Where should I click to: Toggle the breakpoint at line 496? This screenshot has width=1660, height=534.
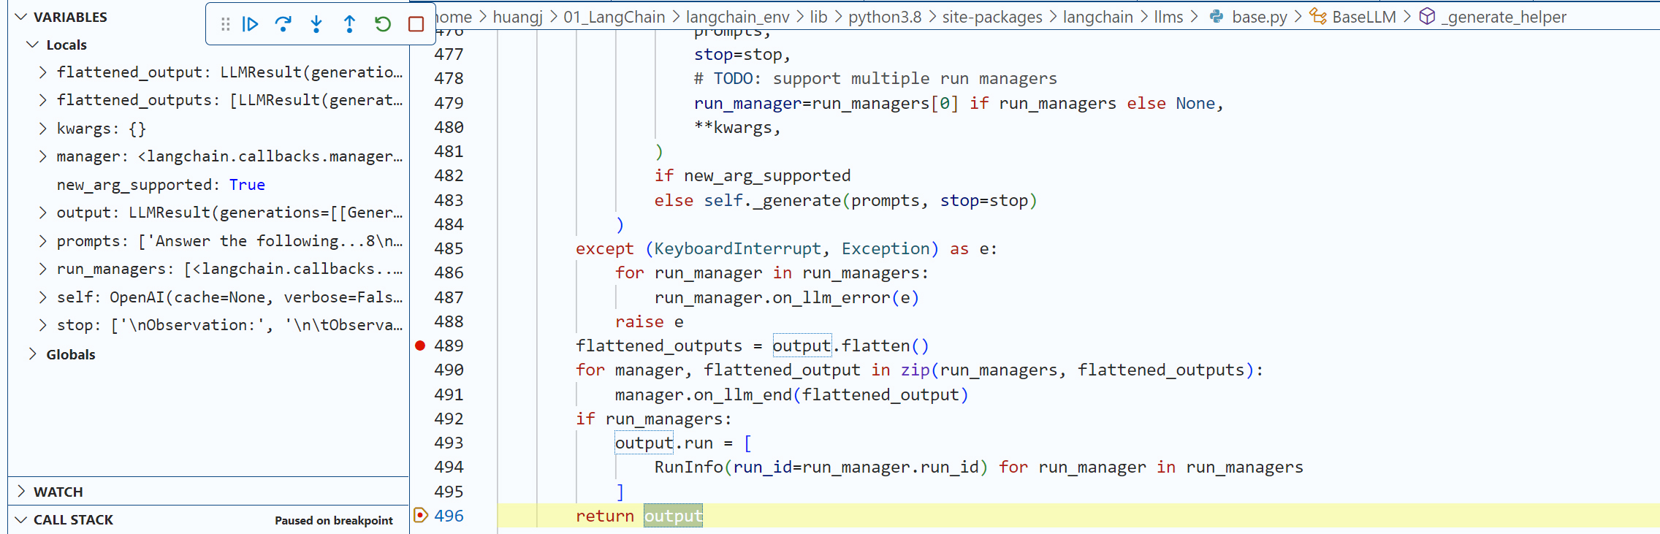click(420, 516)
